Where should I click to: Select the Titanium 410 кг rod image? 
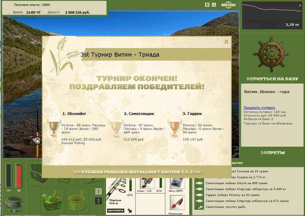pyautogui.click(x=117, y=187)
